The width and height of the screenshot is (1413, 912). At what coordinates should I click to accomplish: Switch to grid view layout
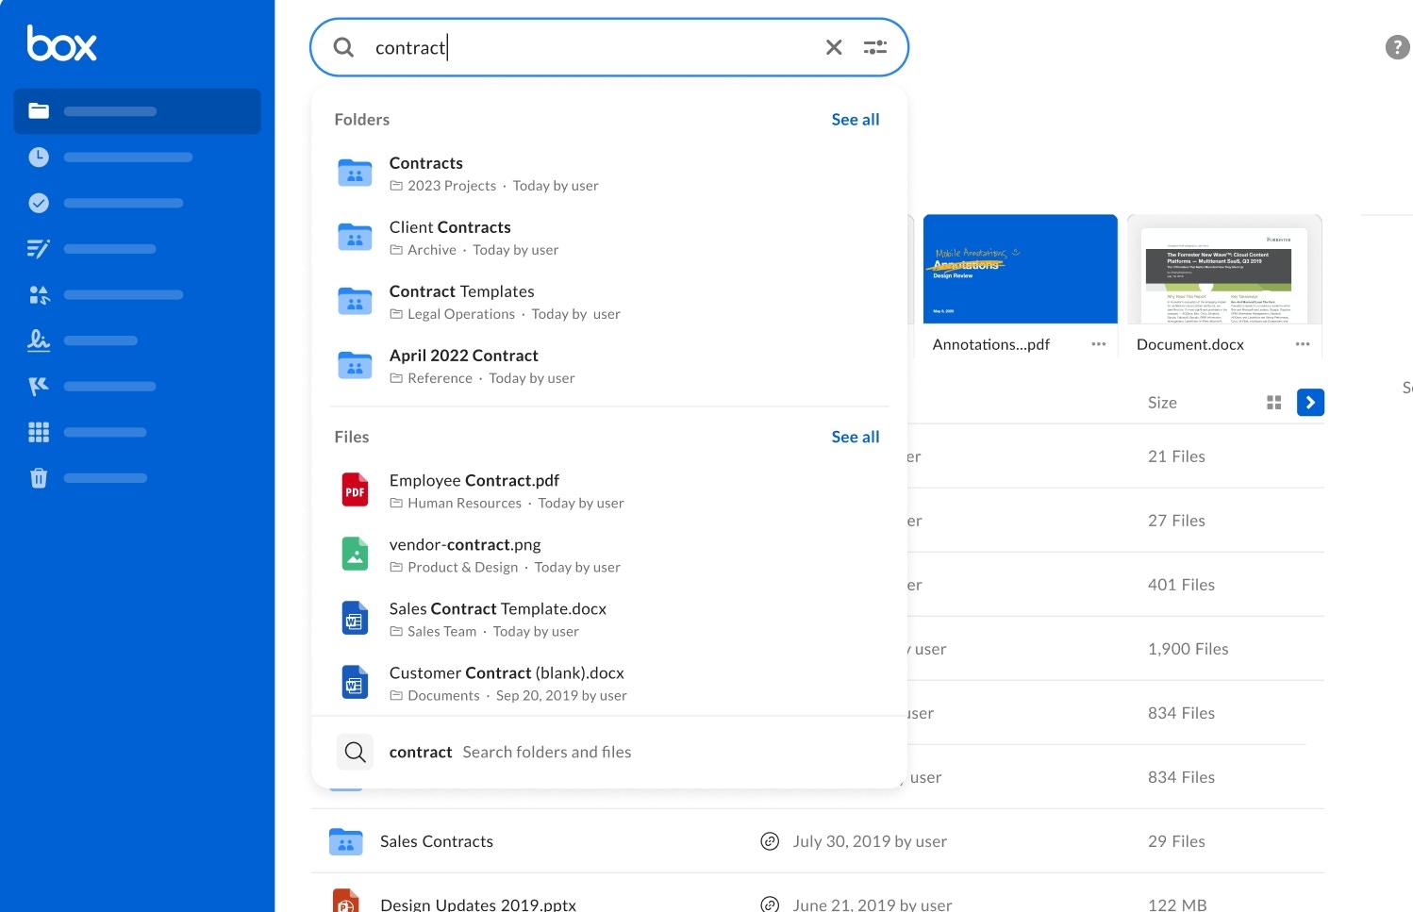[1273, 402]
